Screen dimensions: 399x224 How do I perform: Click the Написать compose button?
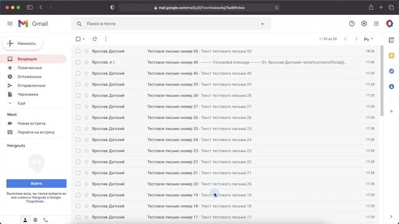(22, 44)
